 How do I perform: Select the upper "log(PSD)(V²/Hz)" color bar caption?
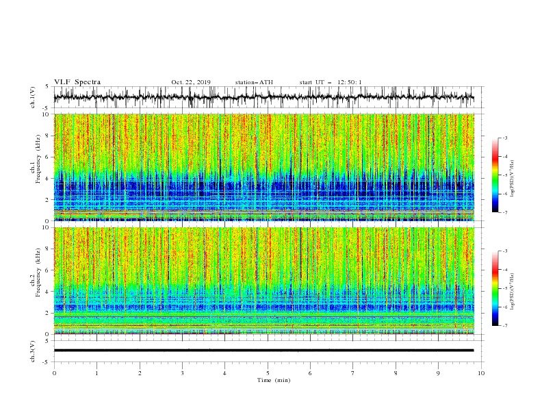coord(513,179)
